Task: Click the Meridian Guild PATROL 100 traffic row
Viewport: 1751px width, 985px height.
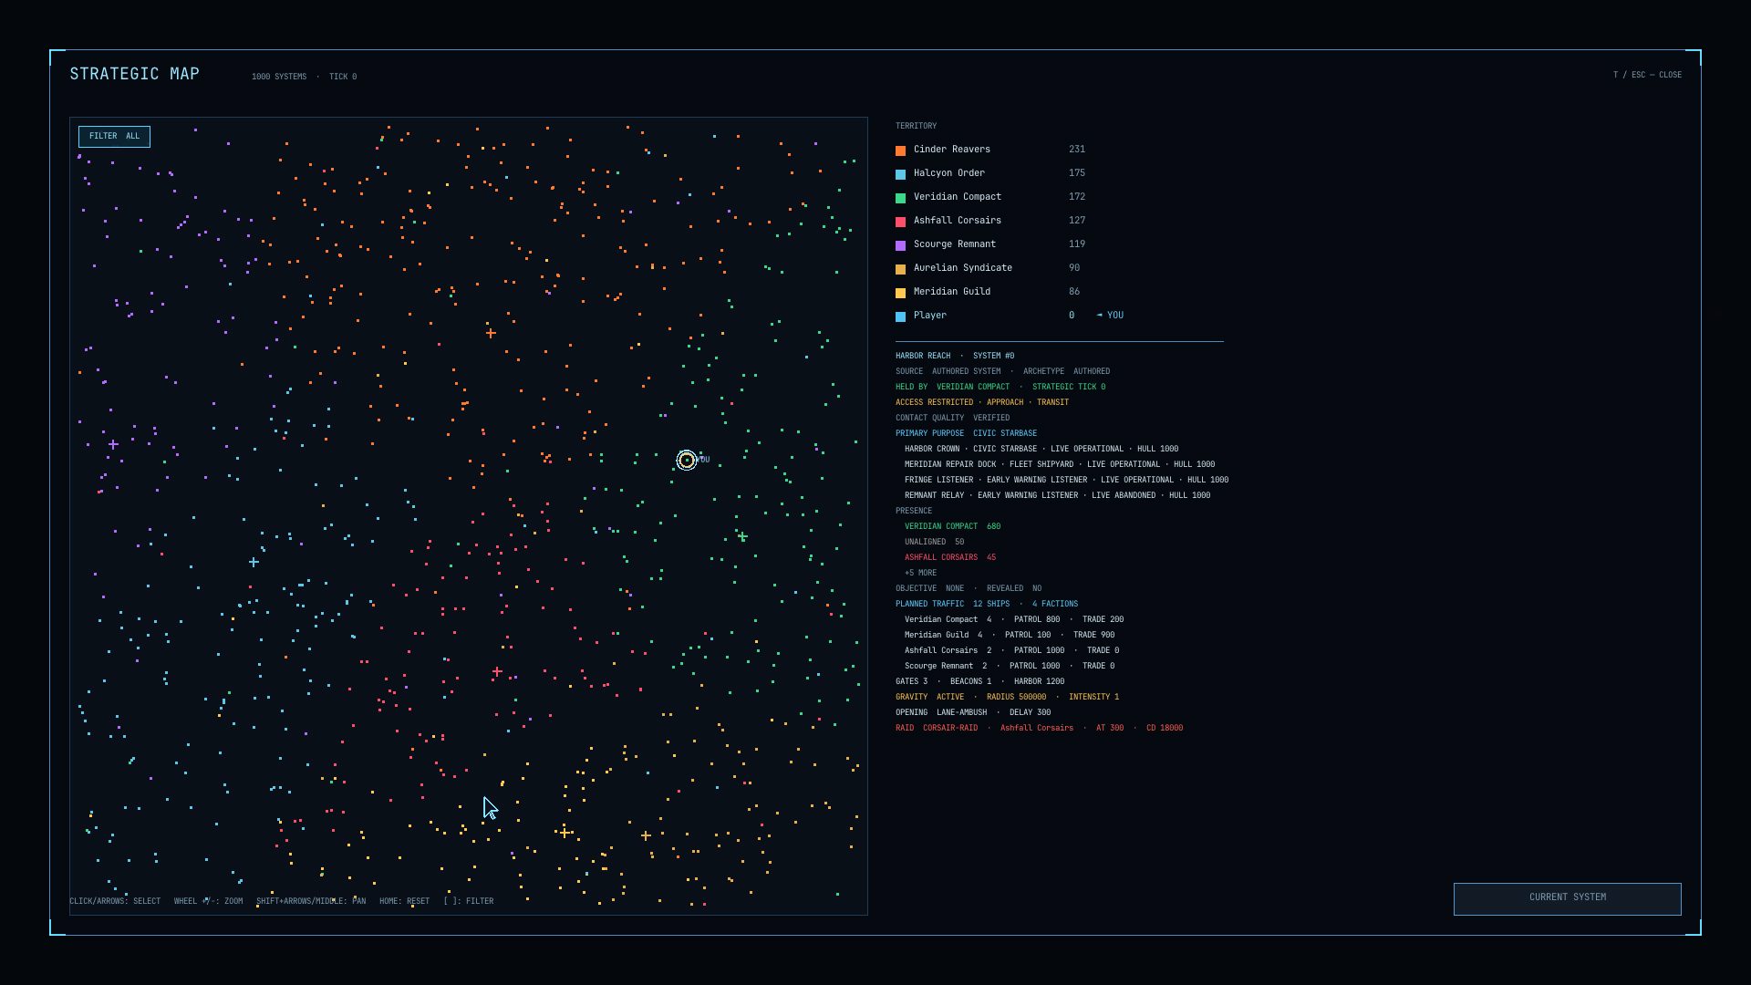Action: [x=1009, y=635]
